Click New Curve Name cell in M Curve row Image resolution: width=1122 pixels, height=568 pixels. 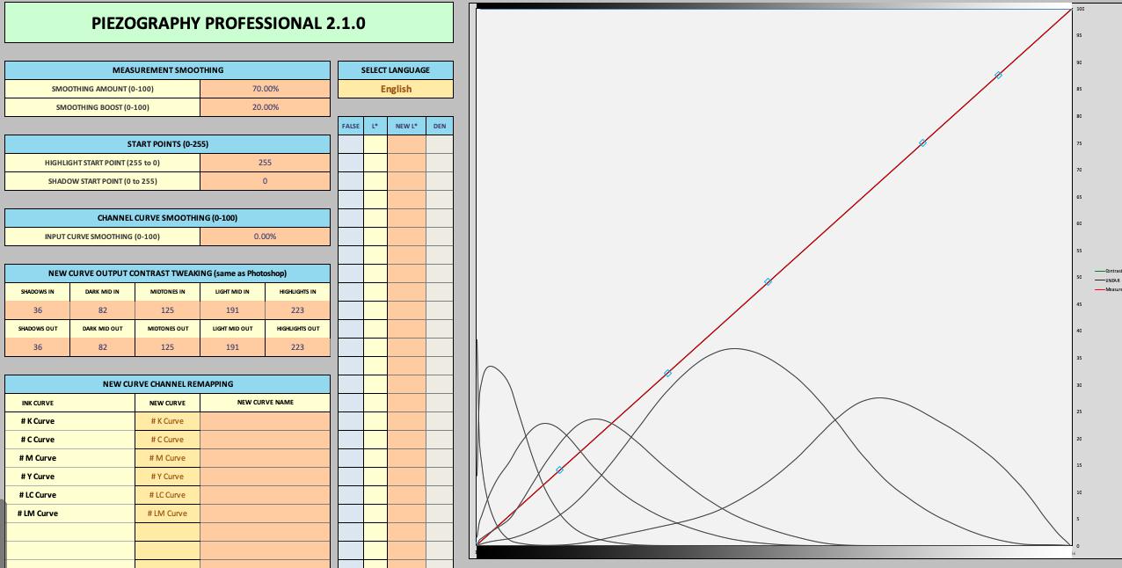coord(266,458)
